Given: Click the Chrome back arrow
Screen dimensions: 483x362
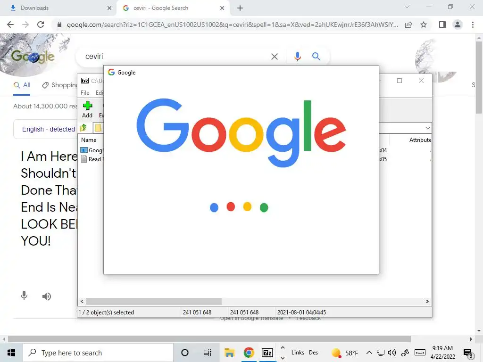Looking at the screenshot, I should (x=10, y=25).
